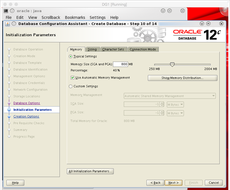This screenshot has height=190, width=230.
Task: Click the SGA Size value field
Action: (142, 104)
